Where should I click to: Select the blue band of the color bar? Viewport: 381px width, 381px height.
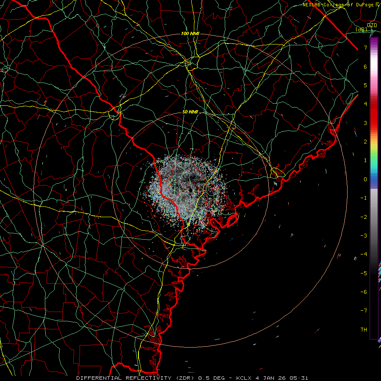click(x=374, y=180)
